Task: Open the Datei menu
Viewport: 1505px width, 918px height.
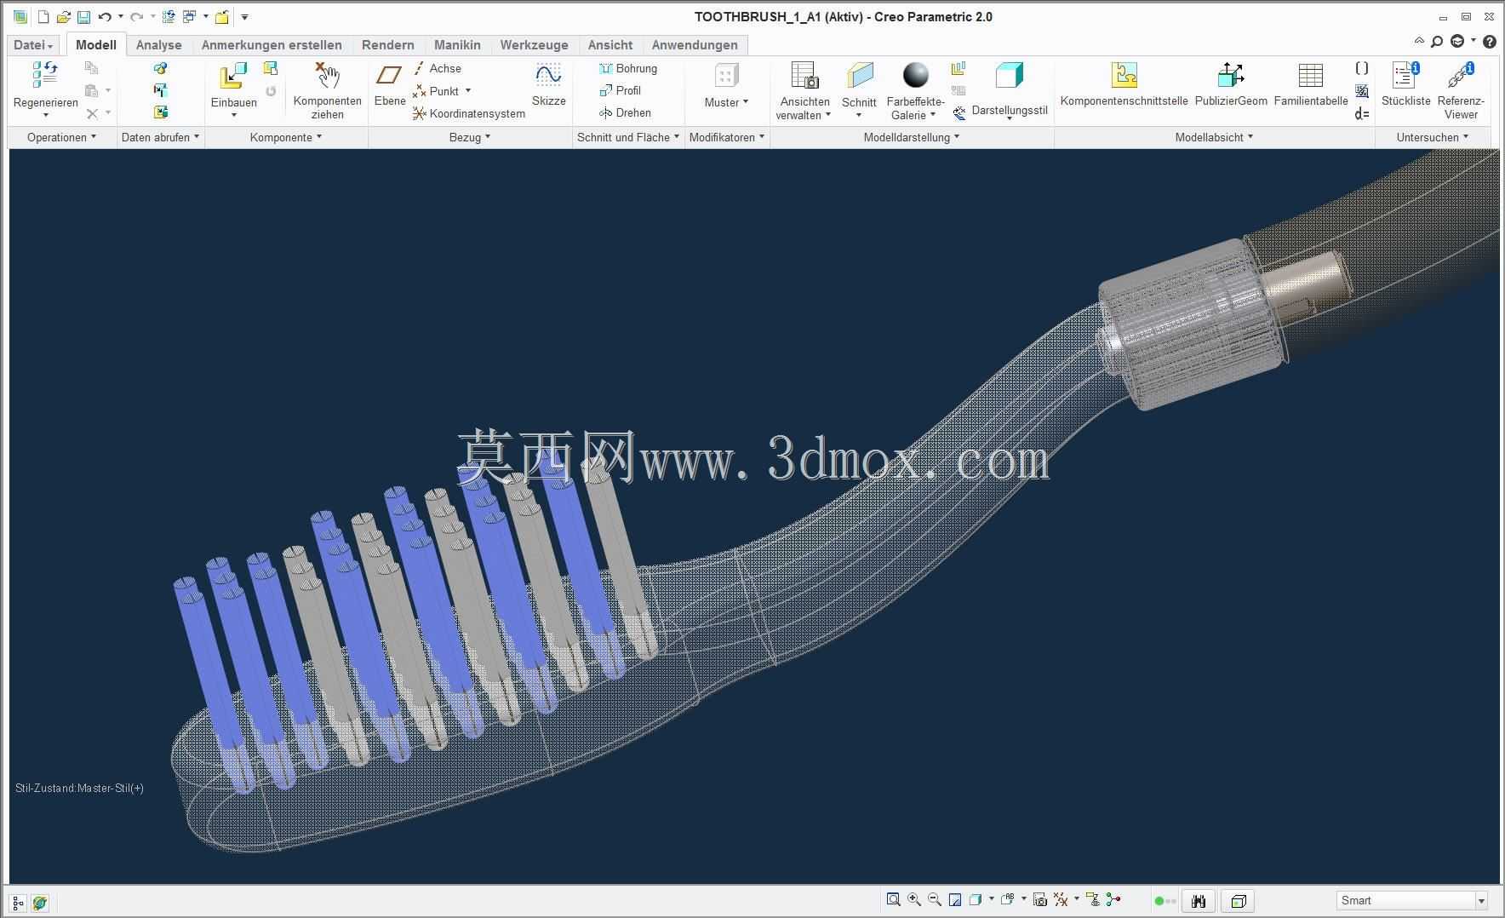Action: 33,45
